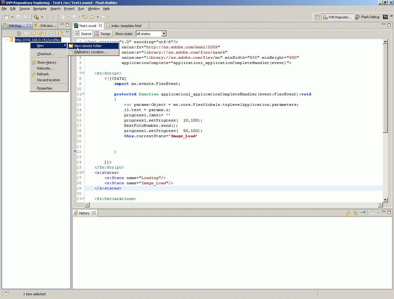Click Show History in context menu
This screenshot has width=394, height=299.
click(x=46, y=62)
